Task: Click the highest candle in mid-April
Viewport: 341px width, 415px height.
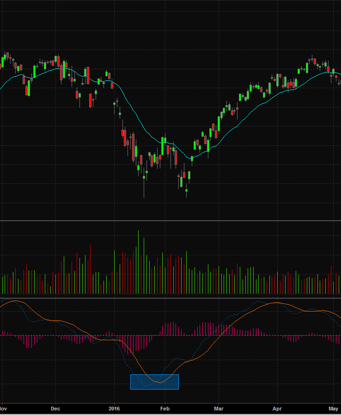Action: 312,59
